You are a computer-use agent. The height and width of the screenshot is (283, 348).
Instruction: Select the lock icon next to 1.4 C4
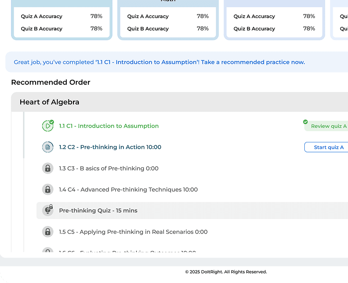(47, 190)
